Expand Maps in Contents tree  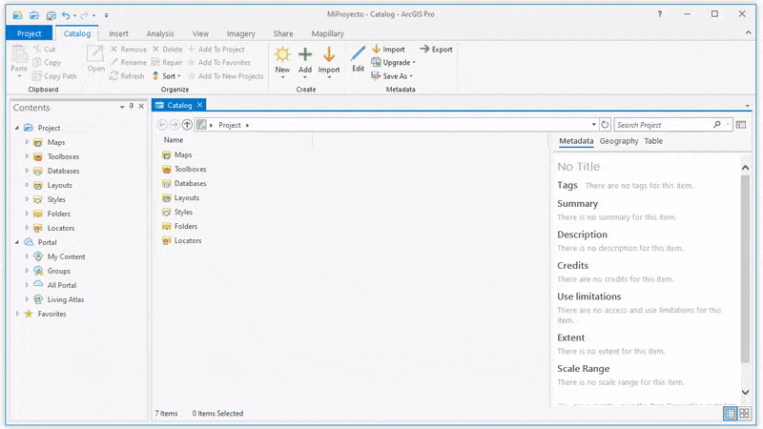(28, 142)
